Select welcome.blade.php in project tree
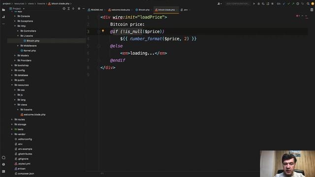315x177 pixels. pyautogui.click(x=33, y=115)
